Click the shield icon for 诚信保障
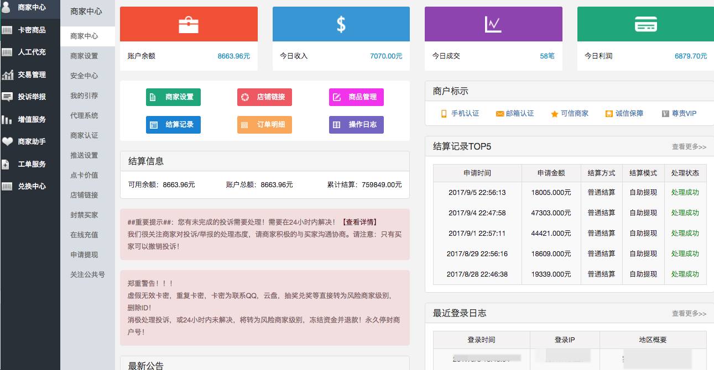This screenshot has height=370, width=714. coord(609,114)
